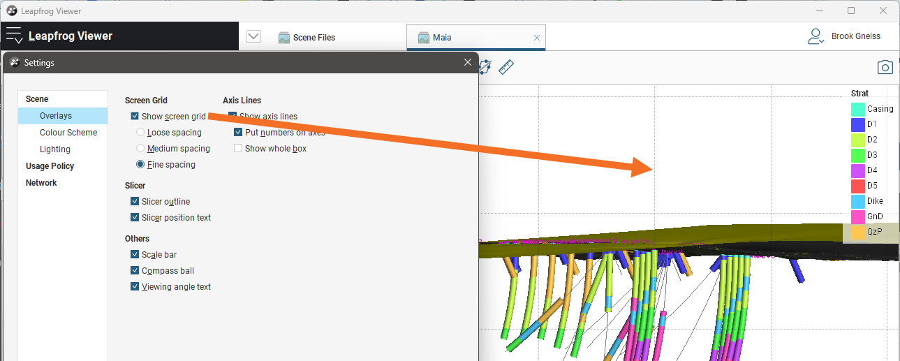Close the Settings dialog
The image size is (900, 361).
coord(468,62)
